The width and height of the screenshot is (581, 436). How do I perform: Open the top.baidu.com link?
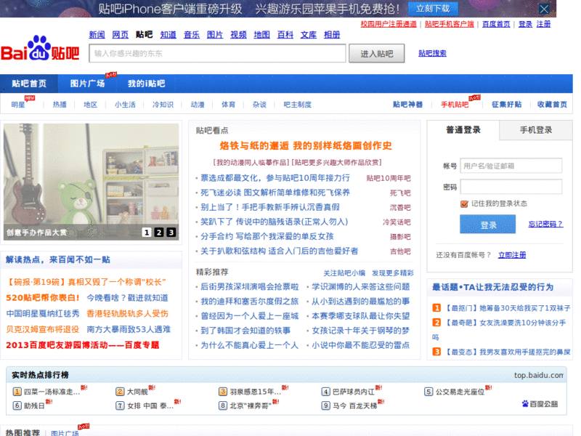pyautogui.click(x=539, y=375)
